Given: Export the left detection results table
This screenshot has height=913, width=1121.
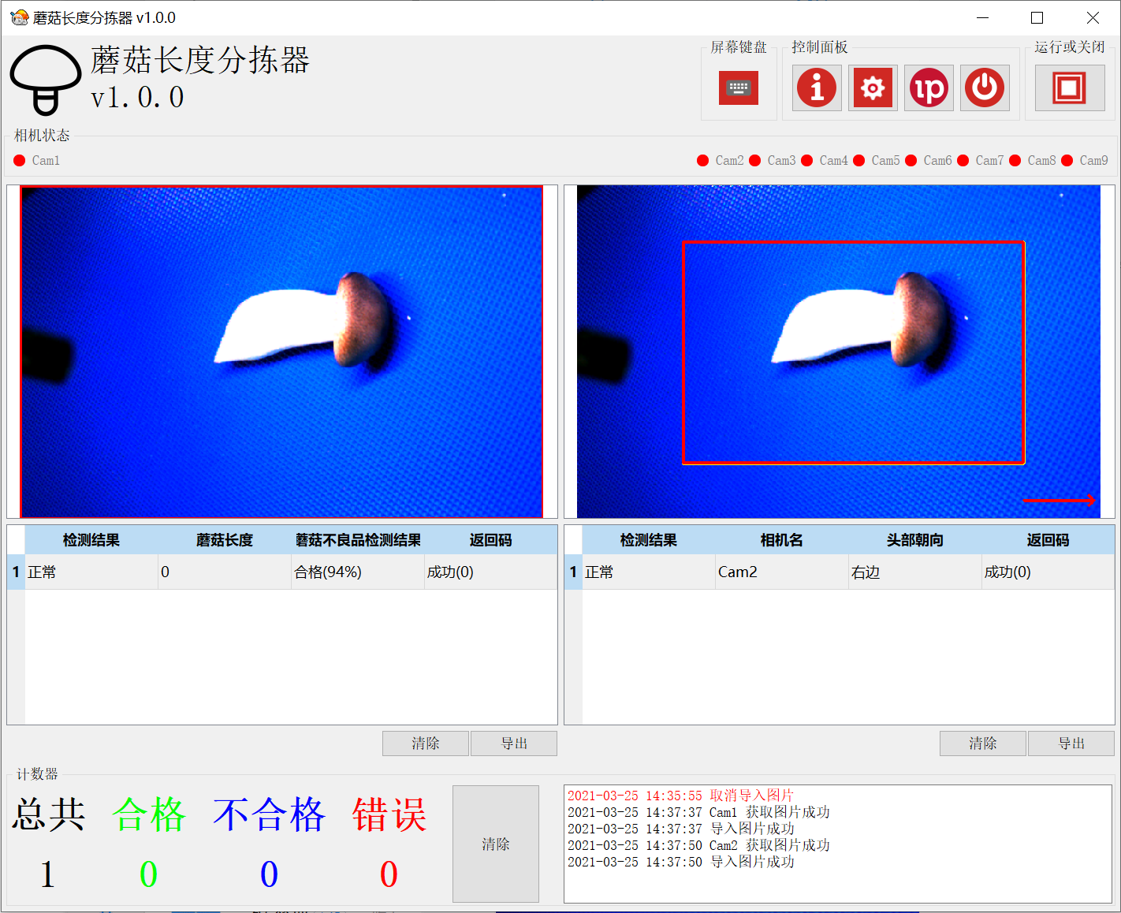Looking at the screenshot, I should coord(514,743).
